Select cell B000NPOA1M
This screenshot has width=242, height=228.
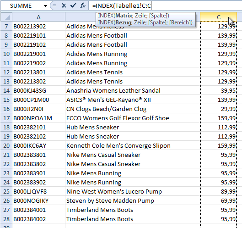38,118
